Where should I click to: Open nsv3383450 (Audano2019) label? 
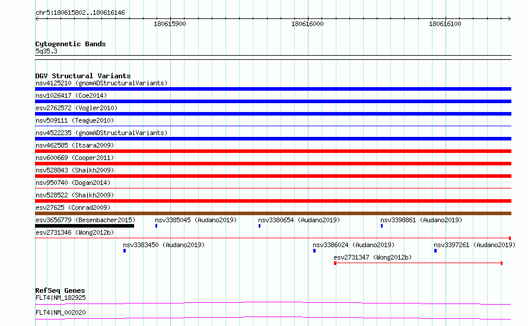(x=164, y=245)
